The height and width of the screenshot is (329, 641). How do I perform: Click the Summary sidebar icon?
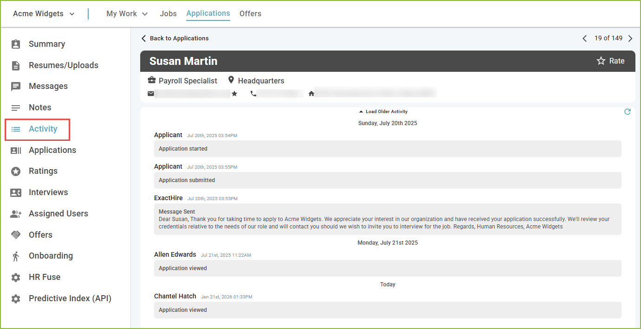click(16, 44)
